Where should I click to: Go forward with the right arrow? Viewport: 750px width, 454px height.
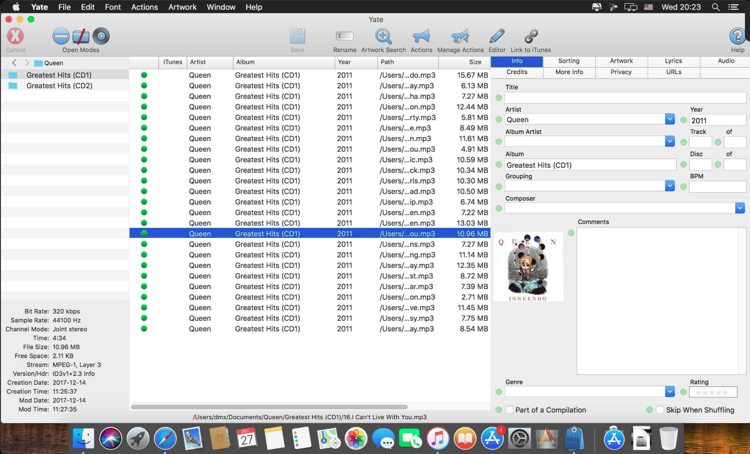27,63
